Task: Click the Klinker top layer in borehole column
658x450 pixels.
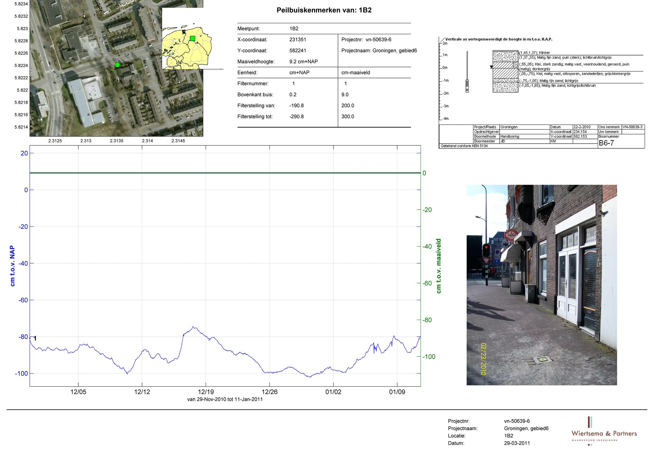Action: [505, 51]
